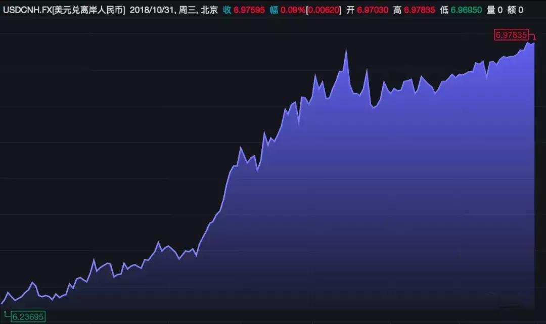Click the 收 close label text

point(229,8)
